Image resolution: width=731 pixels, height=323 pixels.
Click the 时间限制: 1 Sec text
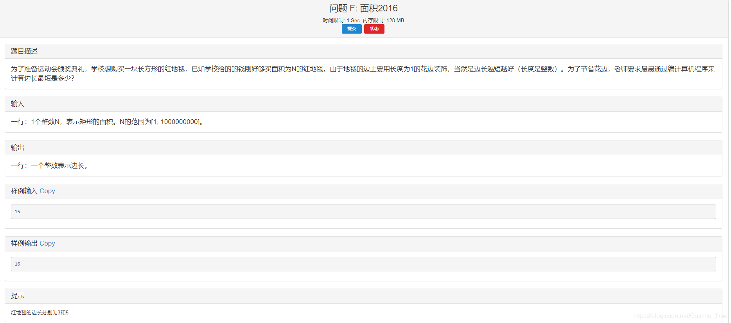[341, 20]
